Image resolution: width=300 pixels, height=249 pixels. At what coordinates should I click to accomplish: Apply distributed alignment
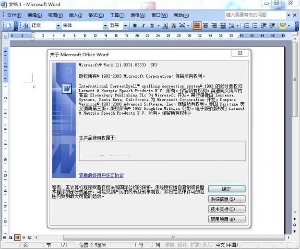point(222,26)
